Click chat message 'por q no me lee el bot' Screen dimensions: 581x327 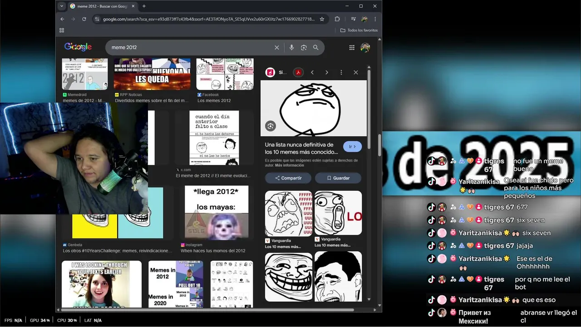click(542, 283)
